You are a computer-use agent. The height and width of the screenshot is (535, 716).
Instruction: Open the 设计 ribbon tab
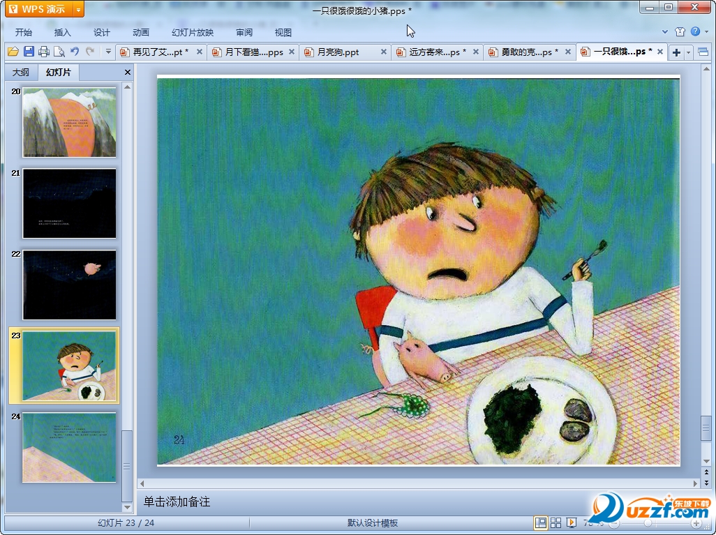coord(101,32)
